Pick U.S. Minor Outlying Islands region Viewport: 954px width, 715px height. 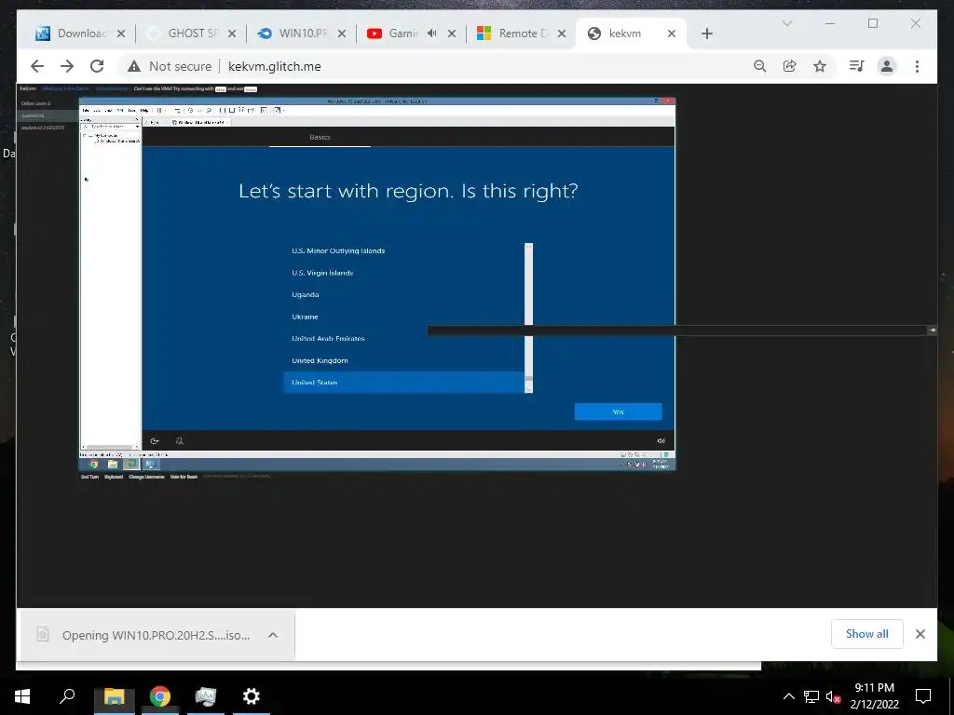point(404,250)
